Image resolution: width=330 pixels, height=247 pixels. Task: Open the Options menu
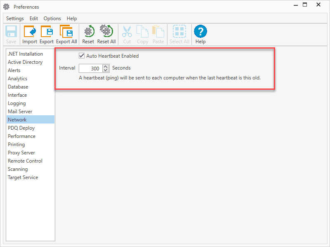[x=52, y=19]
